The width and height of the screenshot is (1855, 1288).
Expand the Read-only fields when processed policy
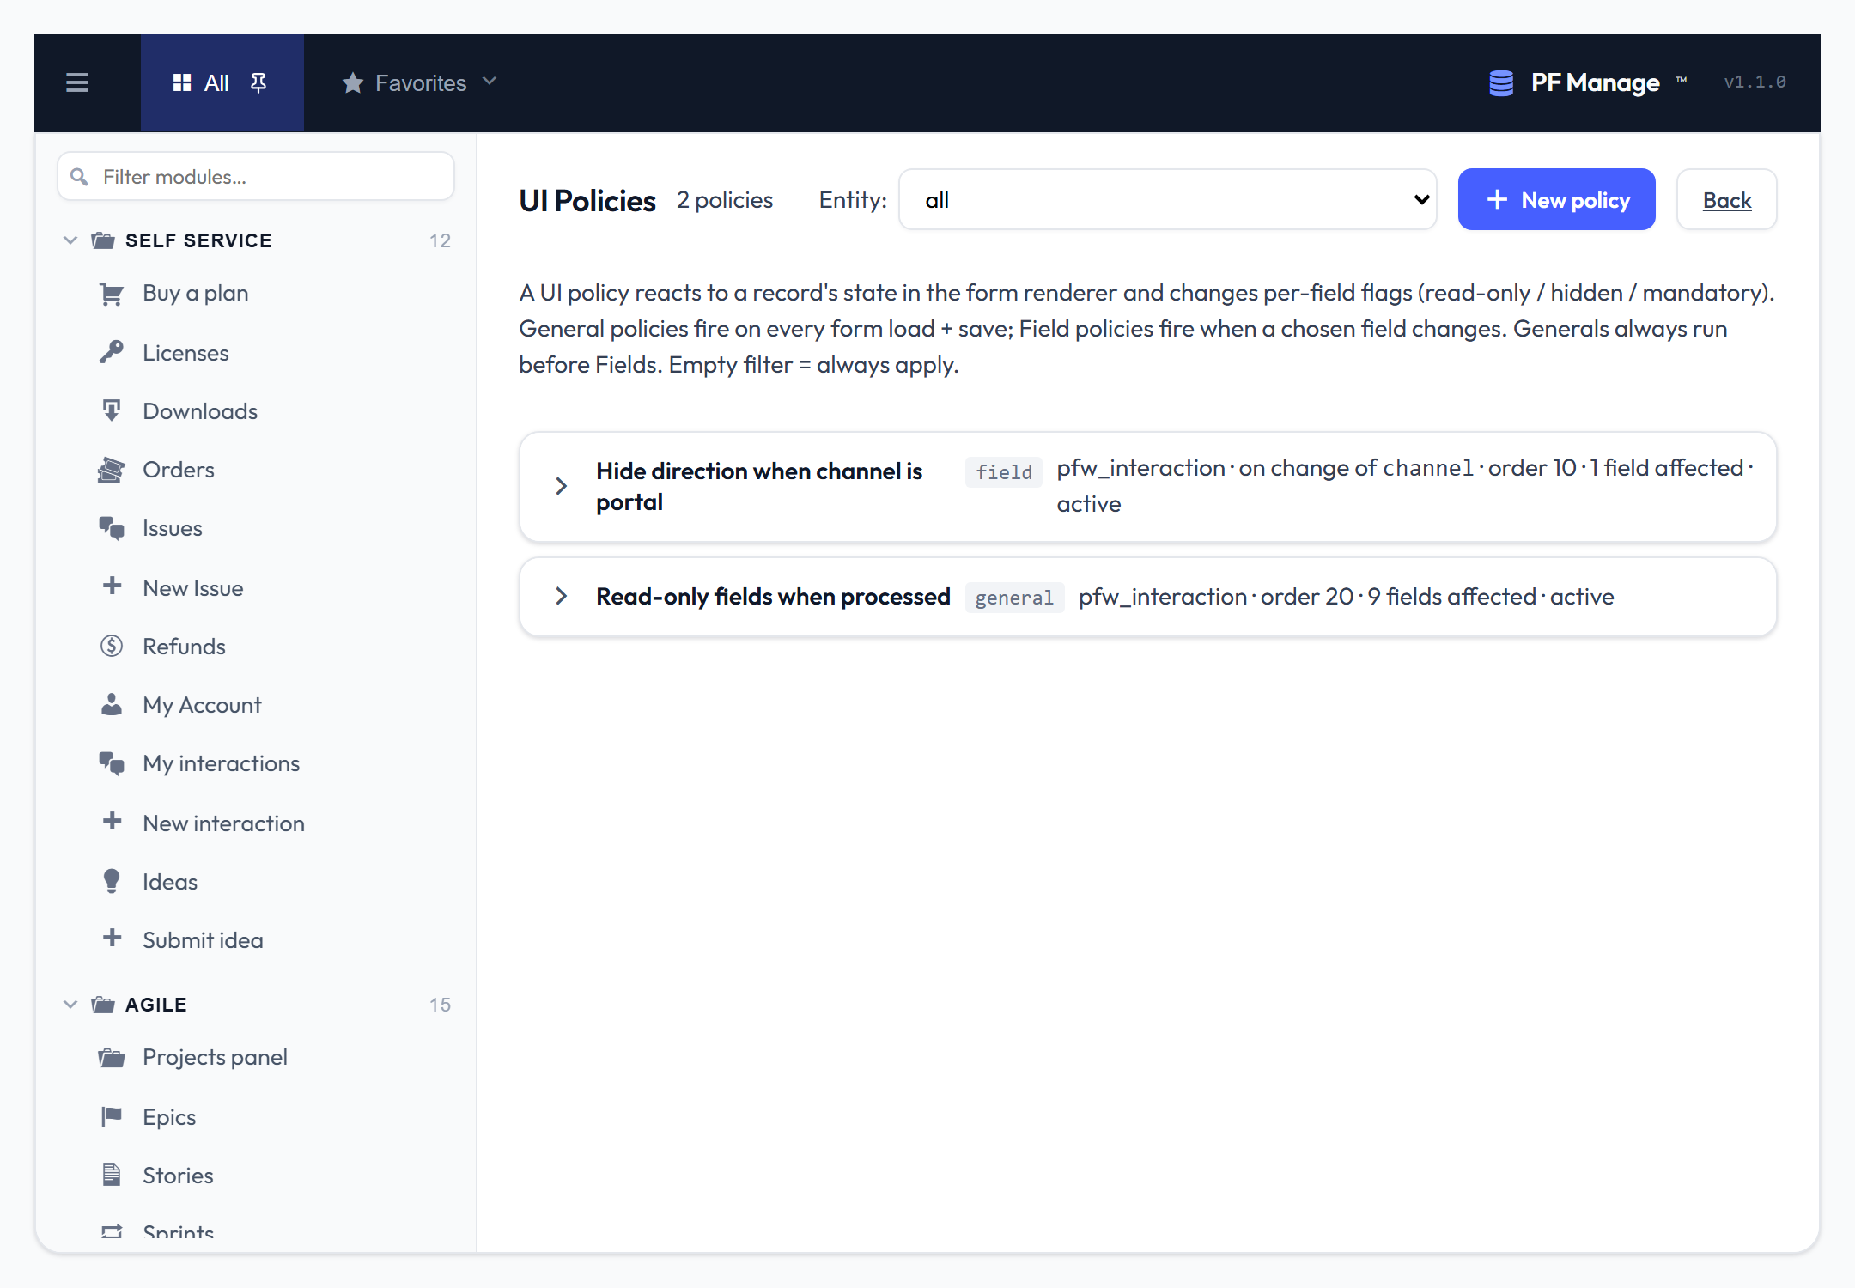click(x=561, y=596)
